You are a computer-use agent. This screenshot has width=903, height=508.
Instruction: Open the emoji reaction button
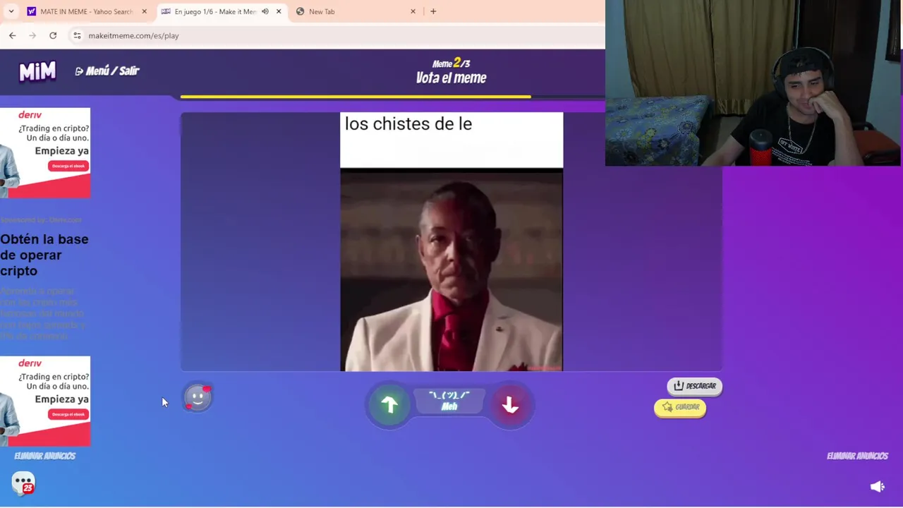(198, 398)
